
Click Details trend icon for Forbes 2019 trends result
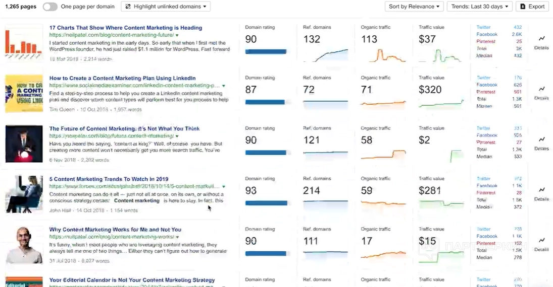541,190
